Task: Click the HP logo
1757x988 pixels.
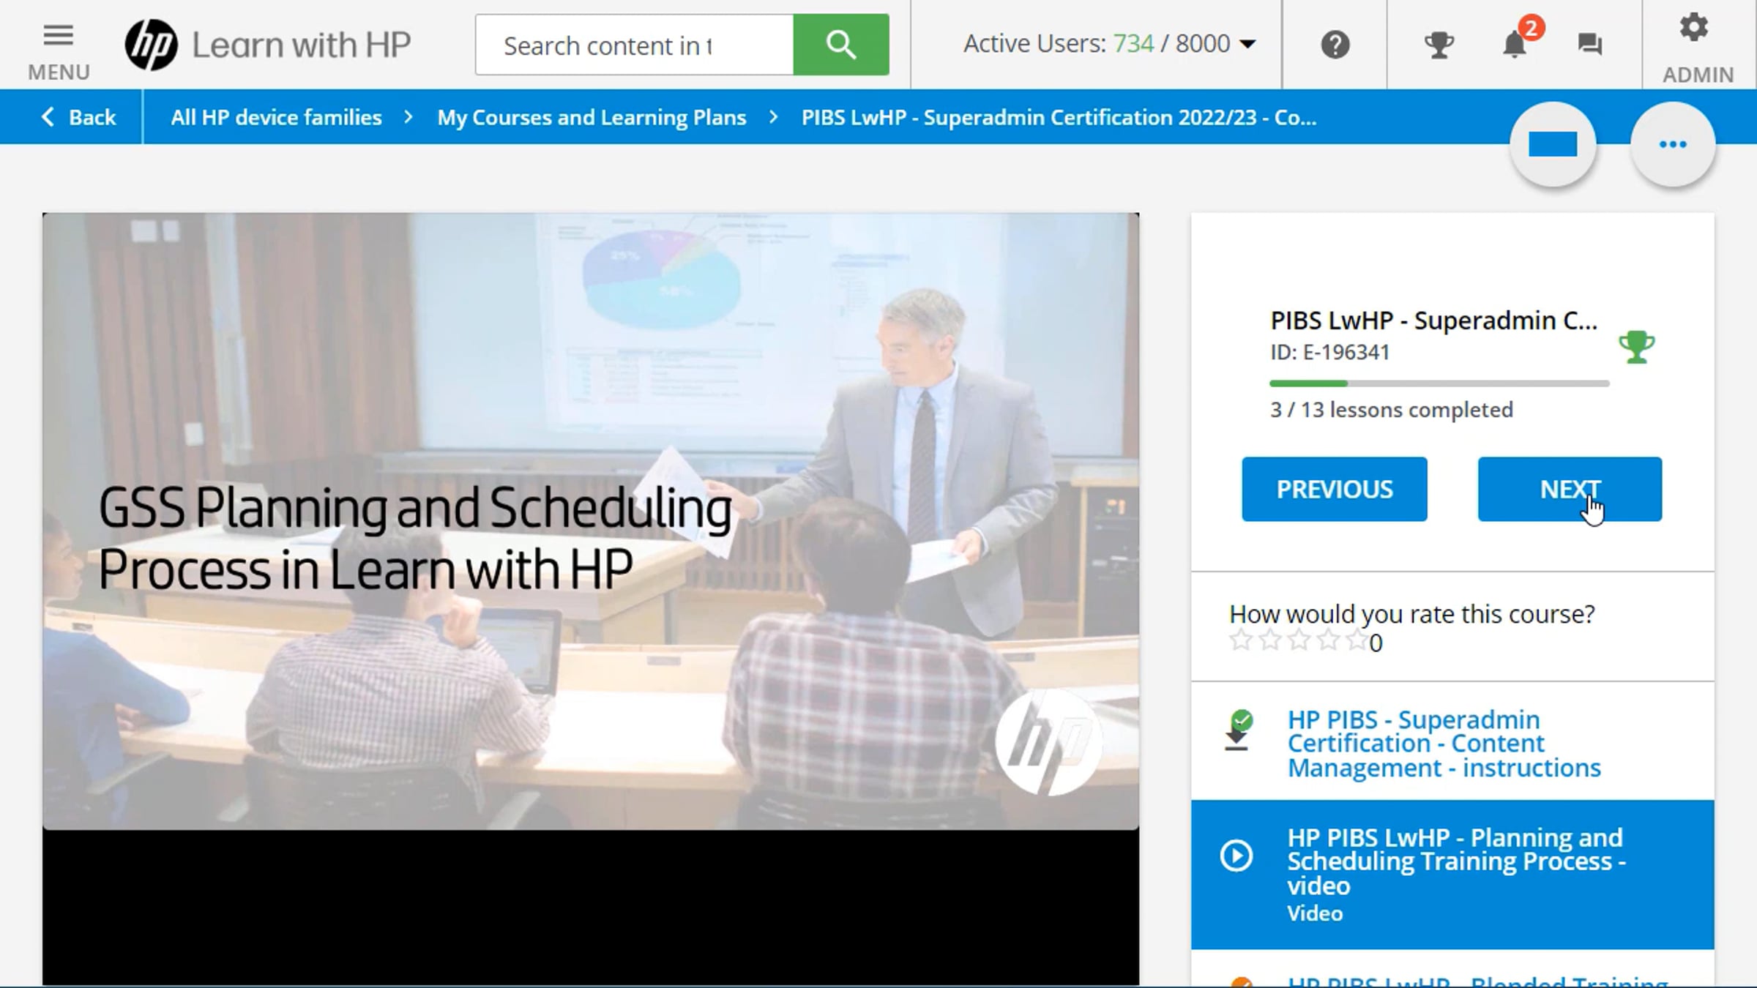Action: point(151,45)
